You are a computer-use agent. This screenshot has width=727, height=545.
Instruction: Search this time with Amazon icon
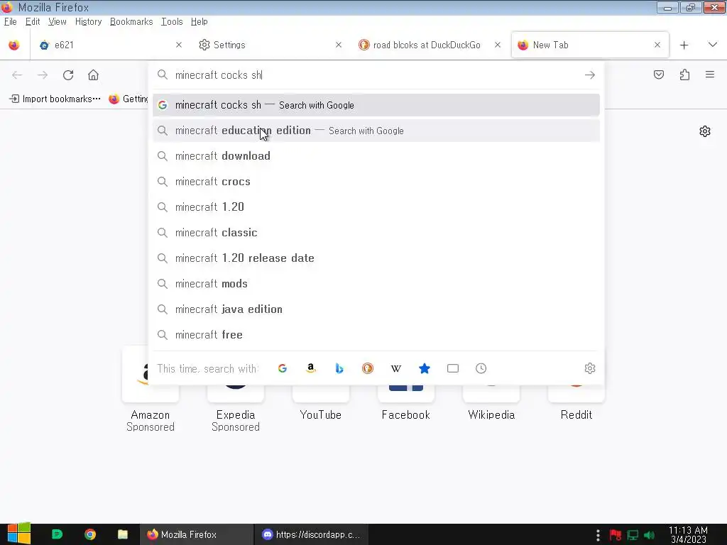[x=311, y=368]
